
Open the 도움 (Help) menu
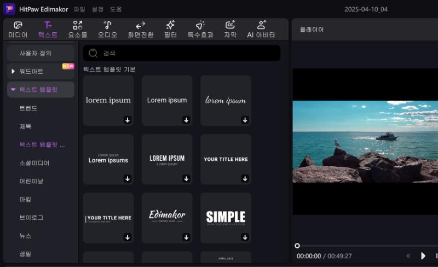tap(116, 9)
